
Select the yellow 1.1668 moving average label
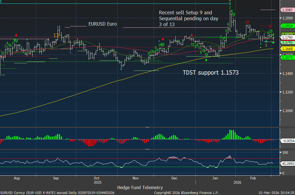(287, 49)
